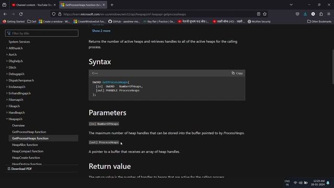Expand the Dbt.h tree node
The height and width of the screenshot is (188, 334).
tap(7, 67)
